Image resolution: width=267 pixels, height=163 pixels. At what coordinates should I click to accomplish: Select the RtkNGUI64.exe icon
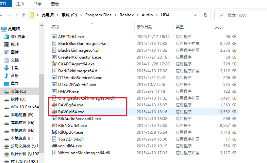coord(54,125)
